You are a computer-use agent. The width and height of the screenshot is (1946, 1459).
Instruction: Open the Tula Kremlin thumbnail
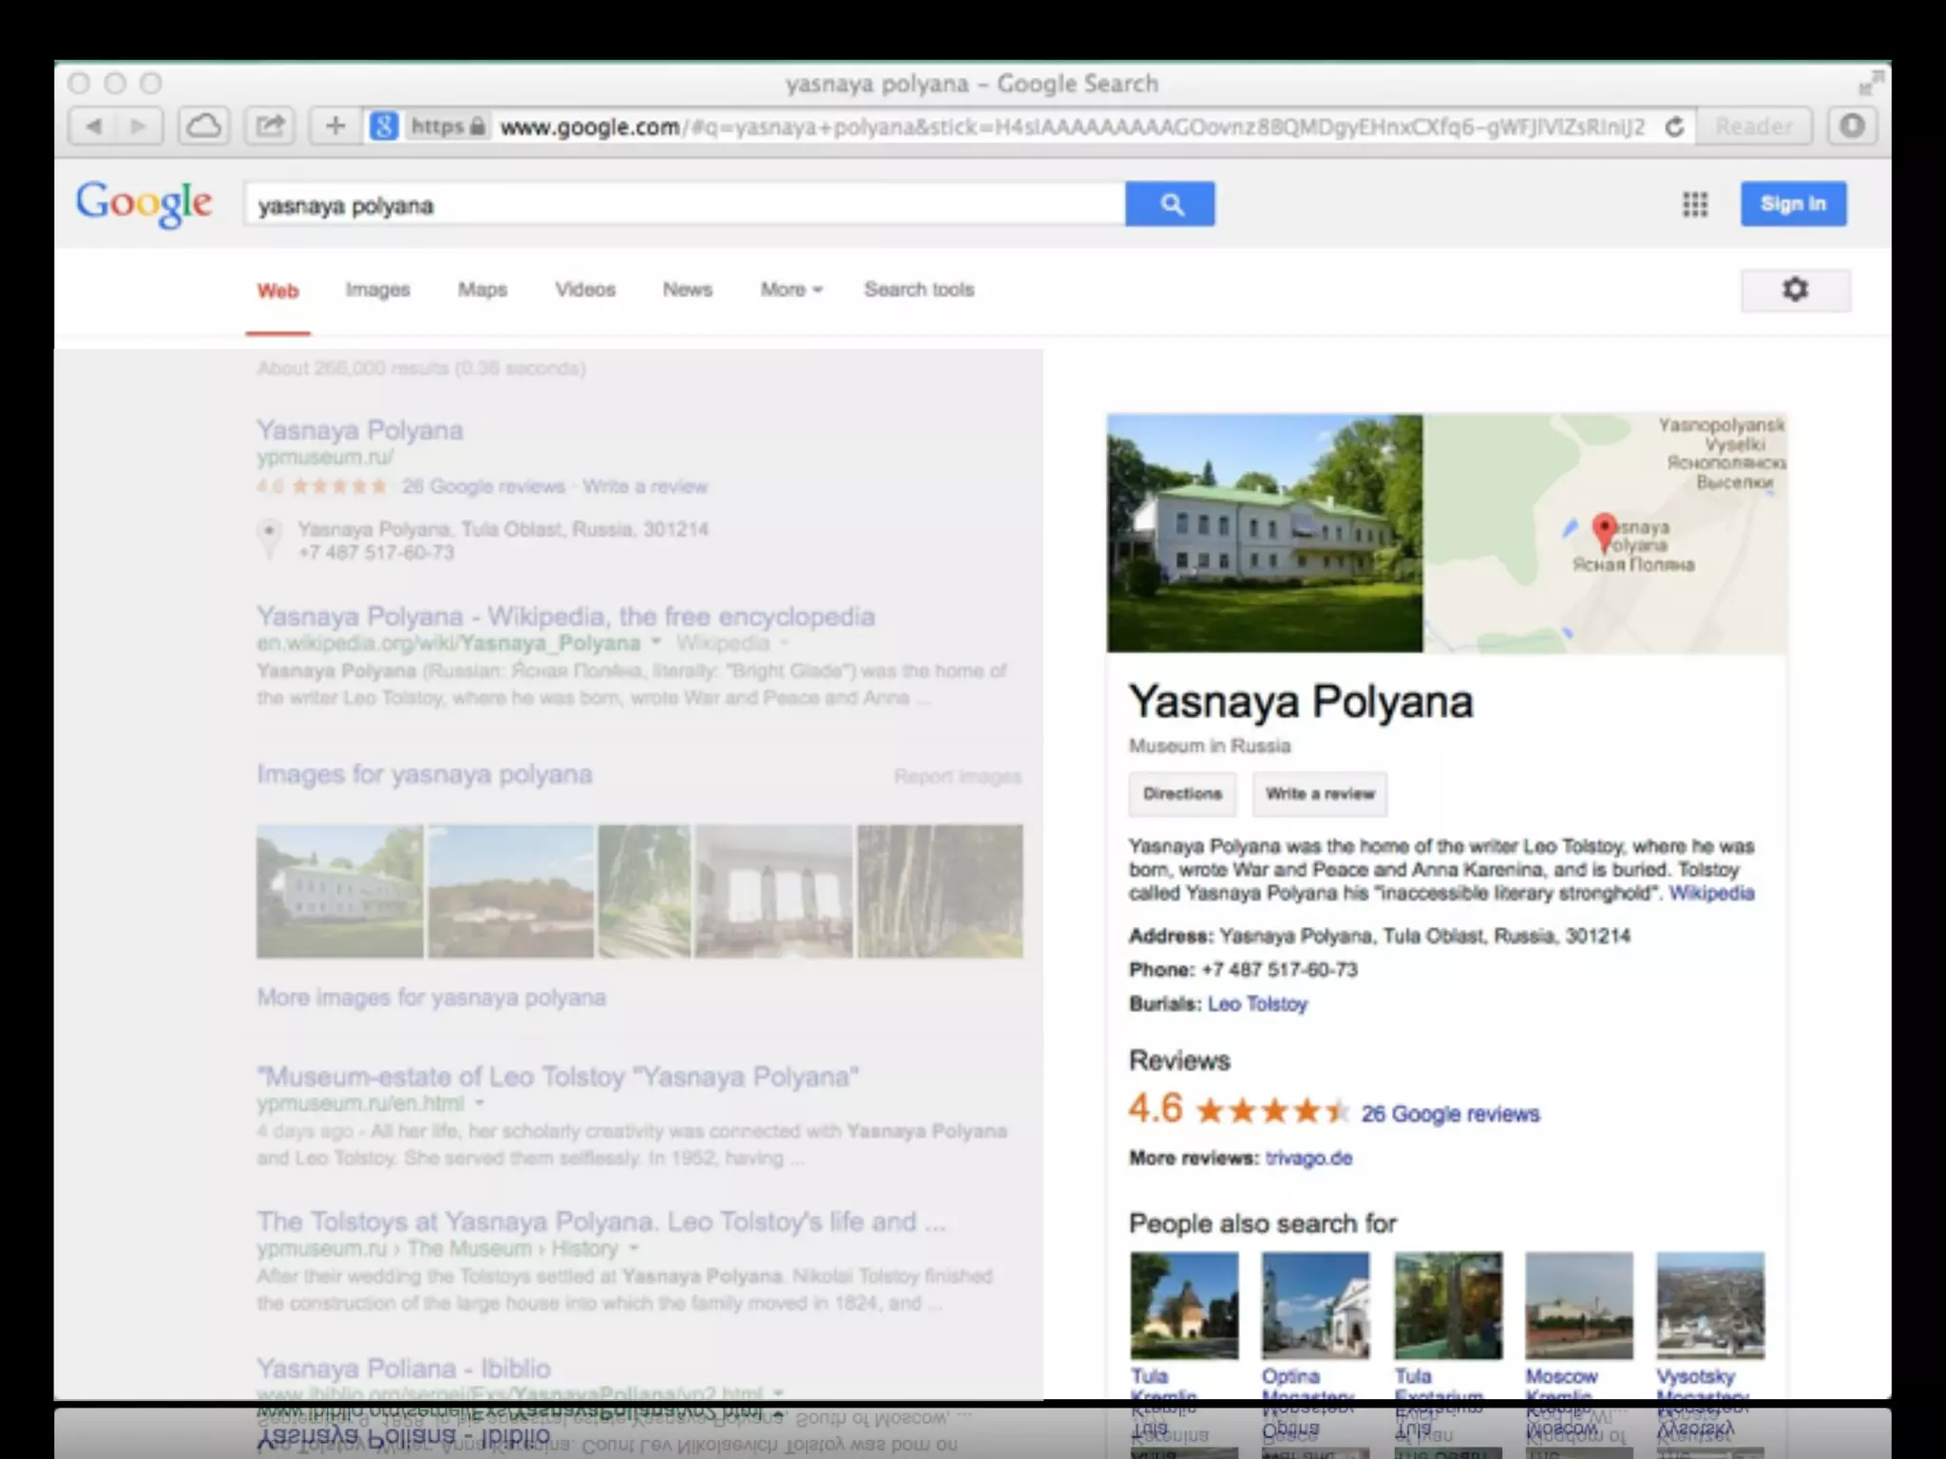[1184, 1306]
